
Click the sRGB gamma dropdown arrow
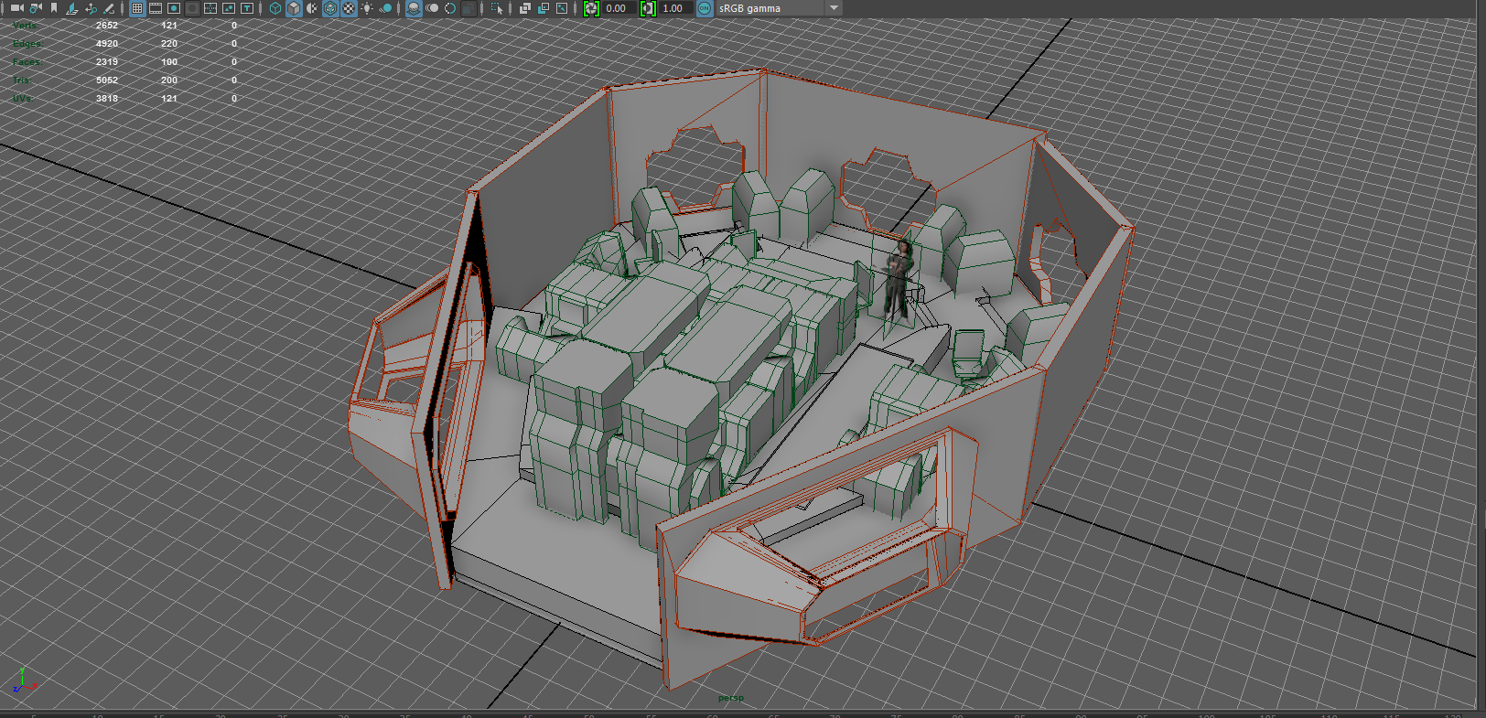tap(834, 8)
